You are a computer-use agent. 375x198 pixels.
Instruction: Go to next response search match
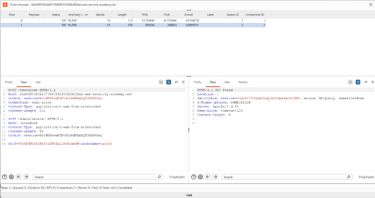(x=215, y=177)
